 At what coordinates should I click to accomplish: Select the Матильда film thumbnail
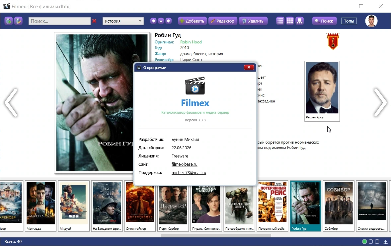tap(40, 206)
